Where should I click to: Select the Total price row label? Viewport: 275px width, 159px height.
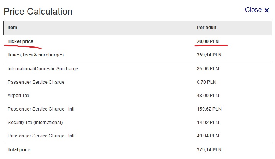[x=19, y=150]
